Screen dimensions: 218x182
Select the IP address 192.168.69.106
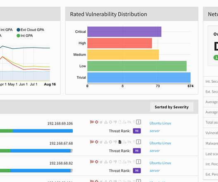tap(60, 123)
